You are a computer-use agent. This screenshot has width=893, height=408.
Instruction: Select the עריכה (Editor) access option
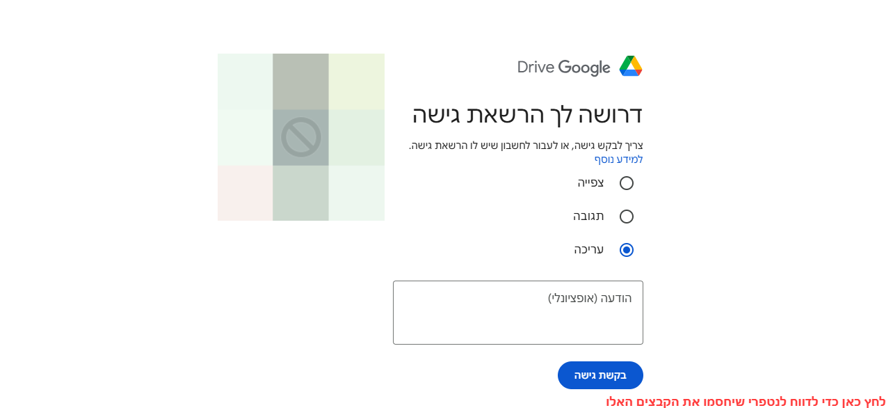click(625, 249)
